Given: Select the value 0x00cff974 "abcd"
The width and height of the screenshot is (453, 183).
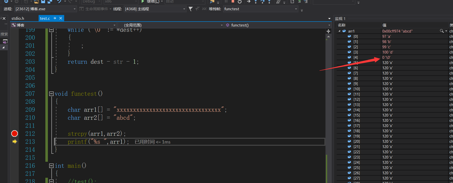Looking at the screenshot, I should [397, 31].
